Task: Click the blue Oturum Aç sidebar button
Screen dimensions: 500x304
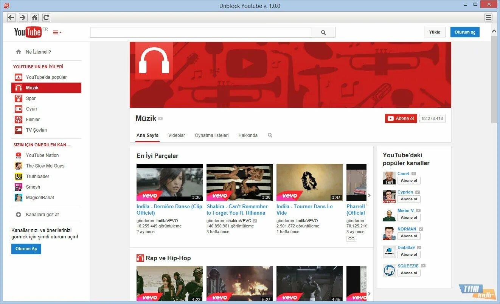Action: [26, 249]
